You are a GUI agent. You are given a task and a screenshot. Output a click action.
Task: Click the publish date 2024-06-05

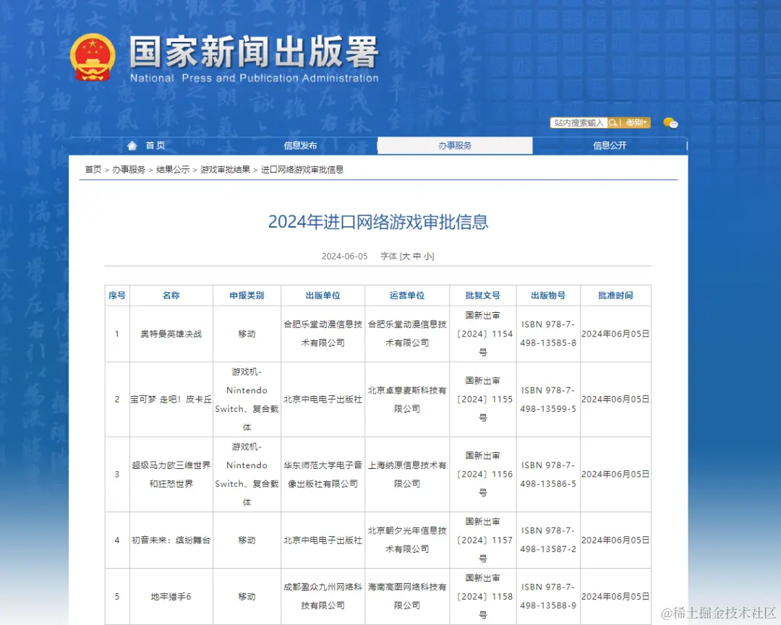345,257
